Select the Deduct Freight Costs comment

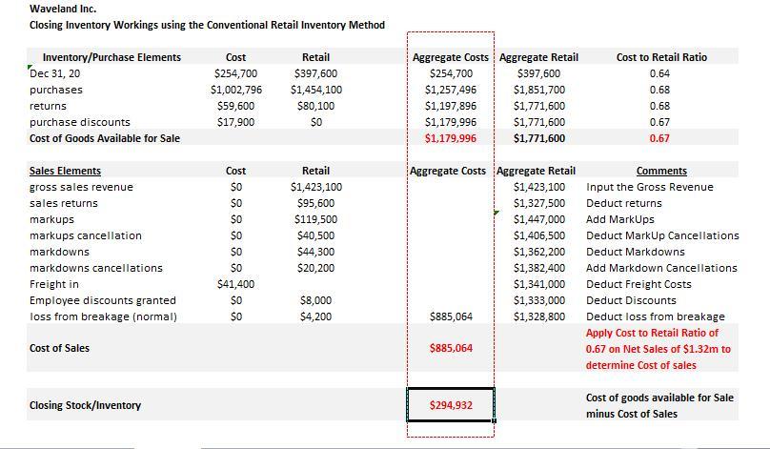[x=638, y=284]
